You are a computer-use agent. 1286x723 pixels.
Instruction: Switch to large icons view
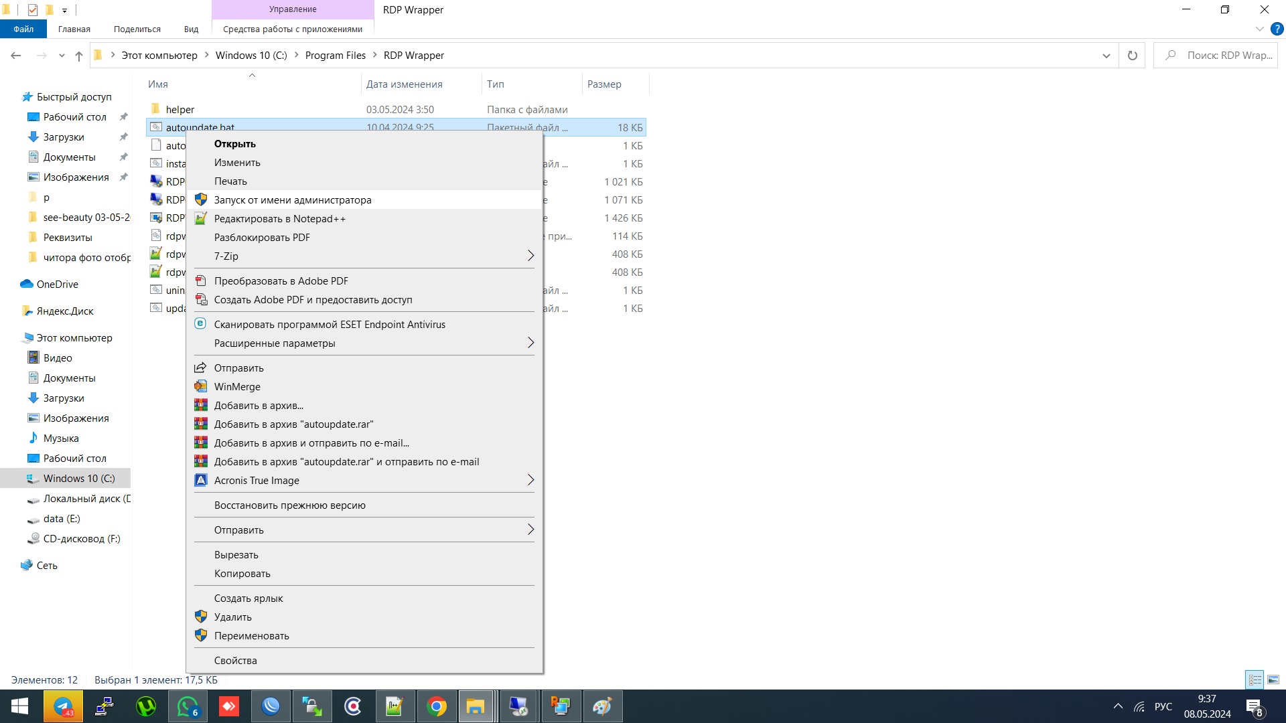coord(1273,679)
